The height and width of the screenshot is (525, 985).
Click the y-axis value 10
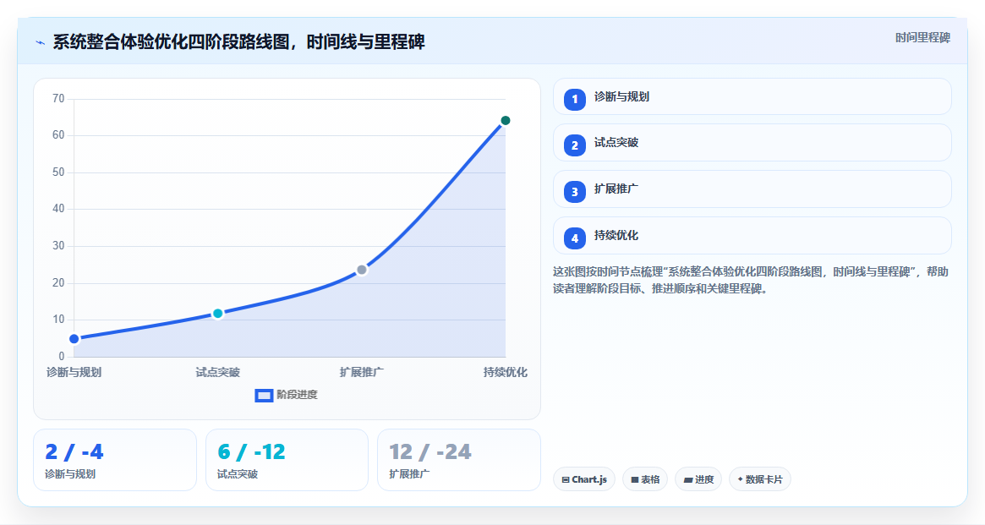click(x=58, y=319)
